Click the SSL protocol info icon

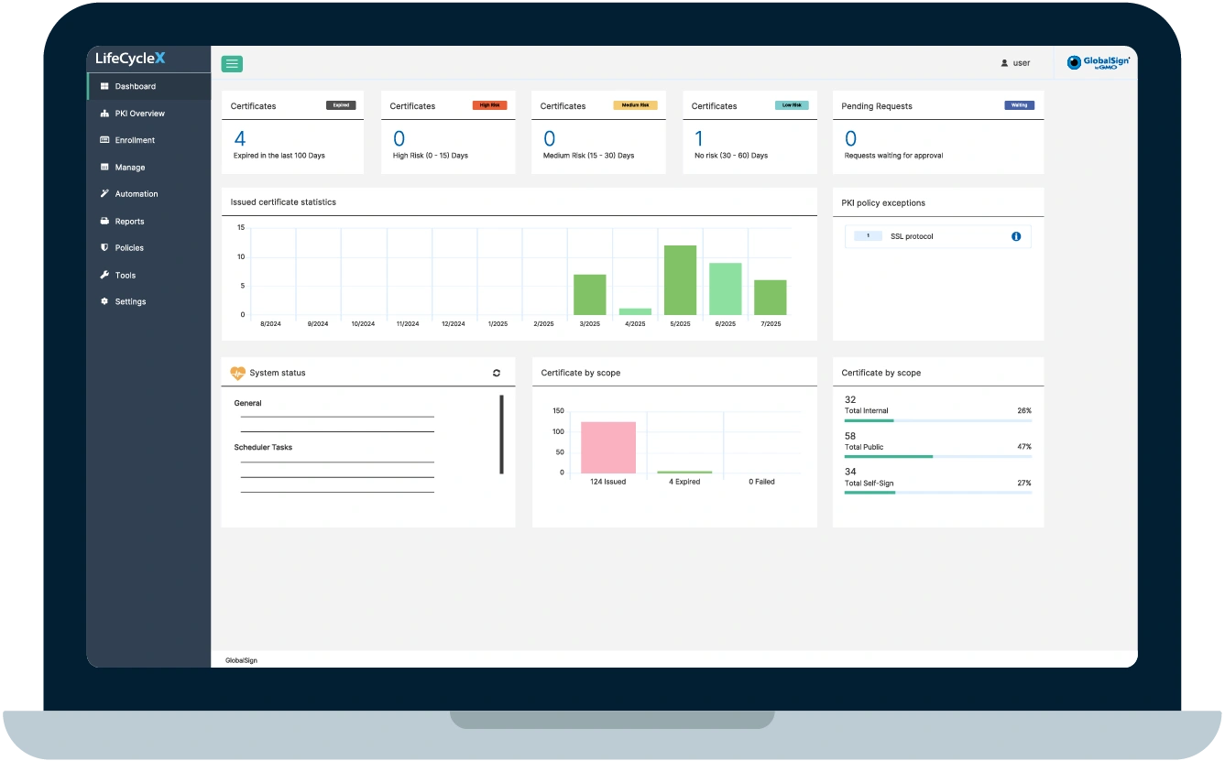(x=1015, y=235)
